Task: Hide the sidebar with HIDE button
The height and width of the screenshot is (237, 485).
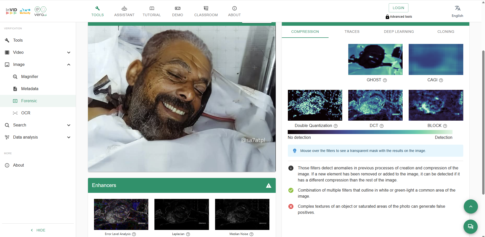Action: pos(38,230)
